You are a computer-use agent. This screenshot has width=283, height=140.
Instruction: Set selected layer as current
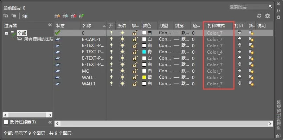click(82, 16)
